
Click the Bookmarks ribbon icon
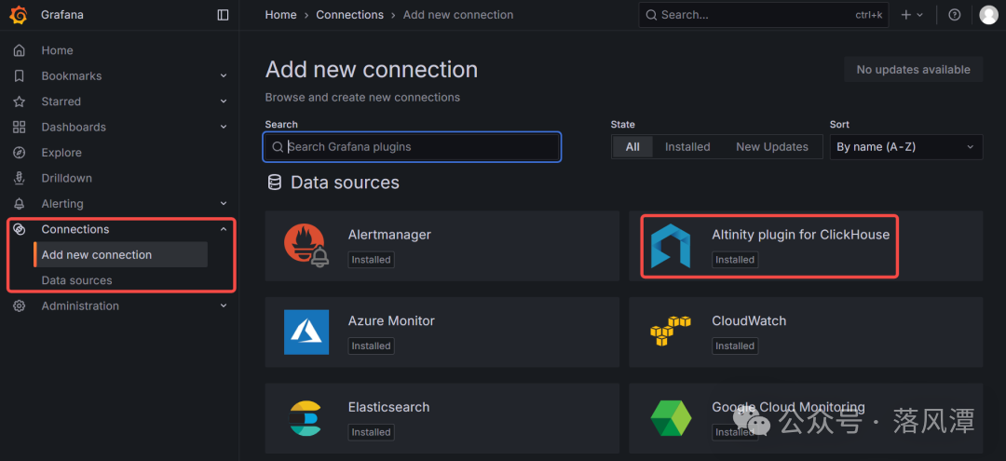pos(20,75)
